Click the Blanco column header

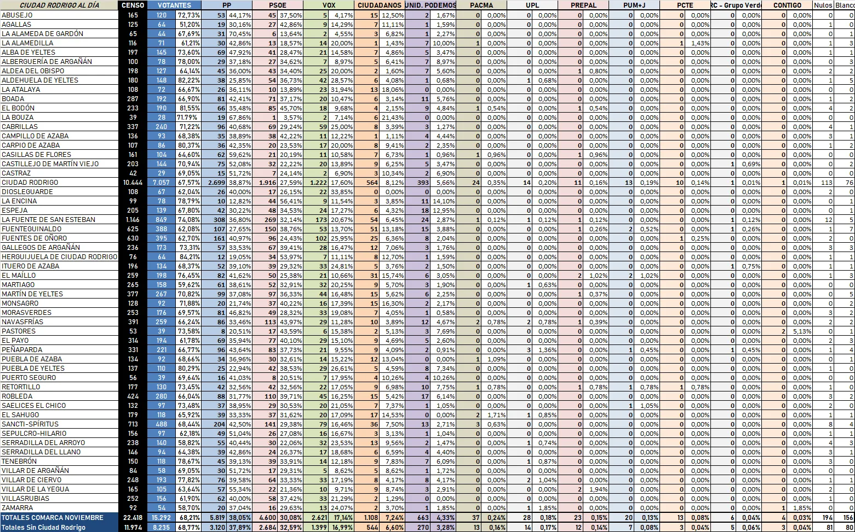(843, 5)
